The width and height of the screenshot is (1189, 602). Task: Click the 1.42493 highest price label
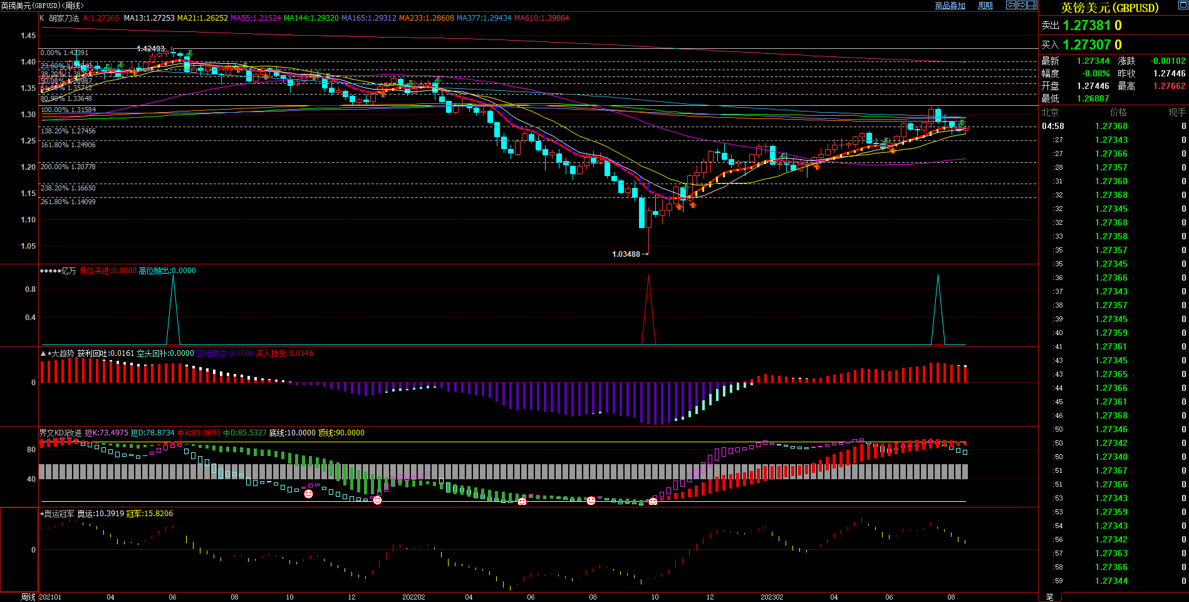tap(150, 49)
